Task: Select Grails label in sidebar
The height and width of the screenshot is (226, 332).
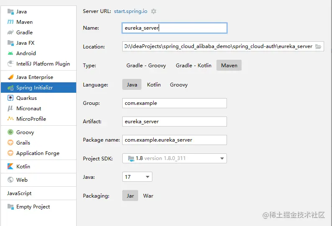Action: 23,142
